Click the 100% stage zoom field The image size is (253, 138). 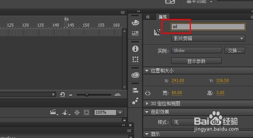click(105, 112)
